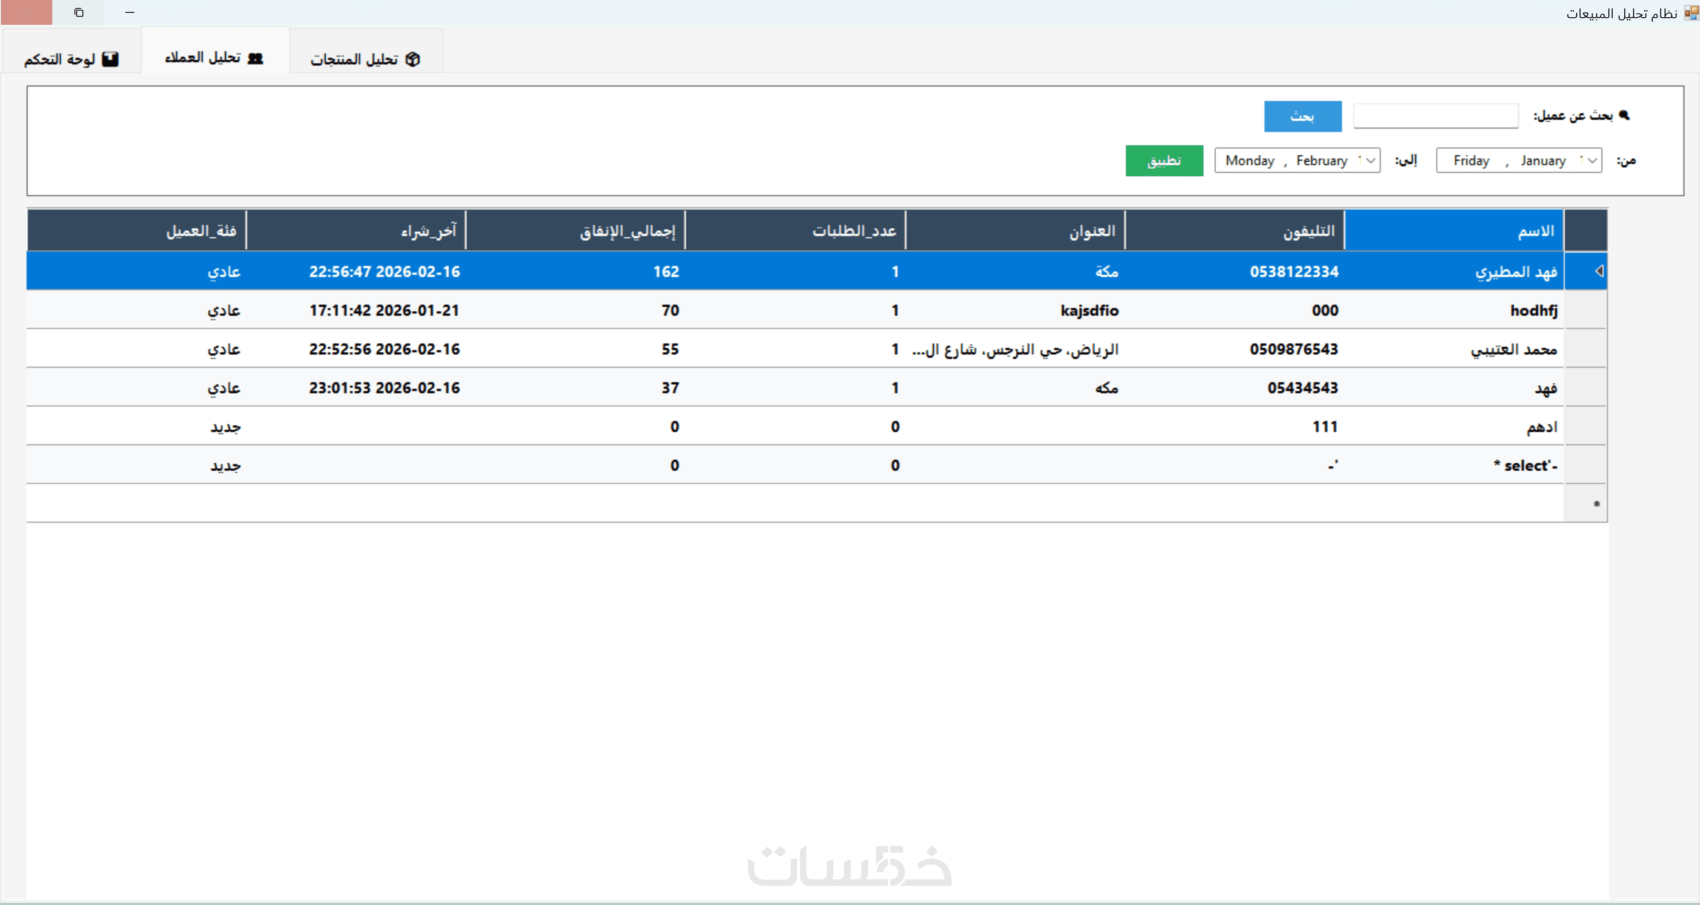Focus the customer search text field
Image resolution: width=1700 pixels, height=905 pixels.
1435,116
